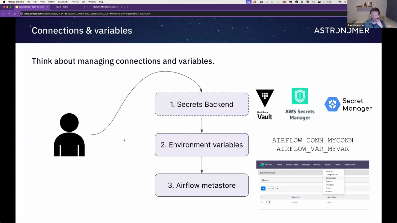The height and width of the screenshot is (223, 397).
Task: Open DAGs in Airflow navbar
Action: [x=279, y=165]
